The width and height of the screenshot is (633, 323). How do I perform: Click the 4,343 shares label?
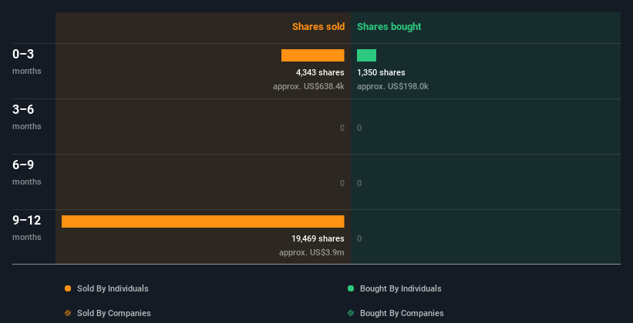point(320,72)
